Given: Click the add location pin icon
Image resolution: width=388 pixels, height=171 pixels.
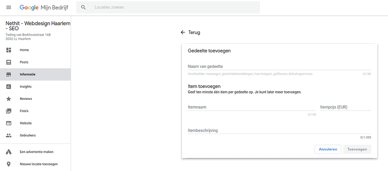Looking at the screenshot, I should click(9, 164).
